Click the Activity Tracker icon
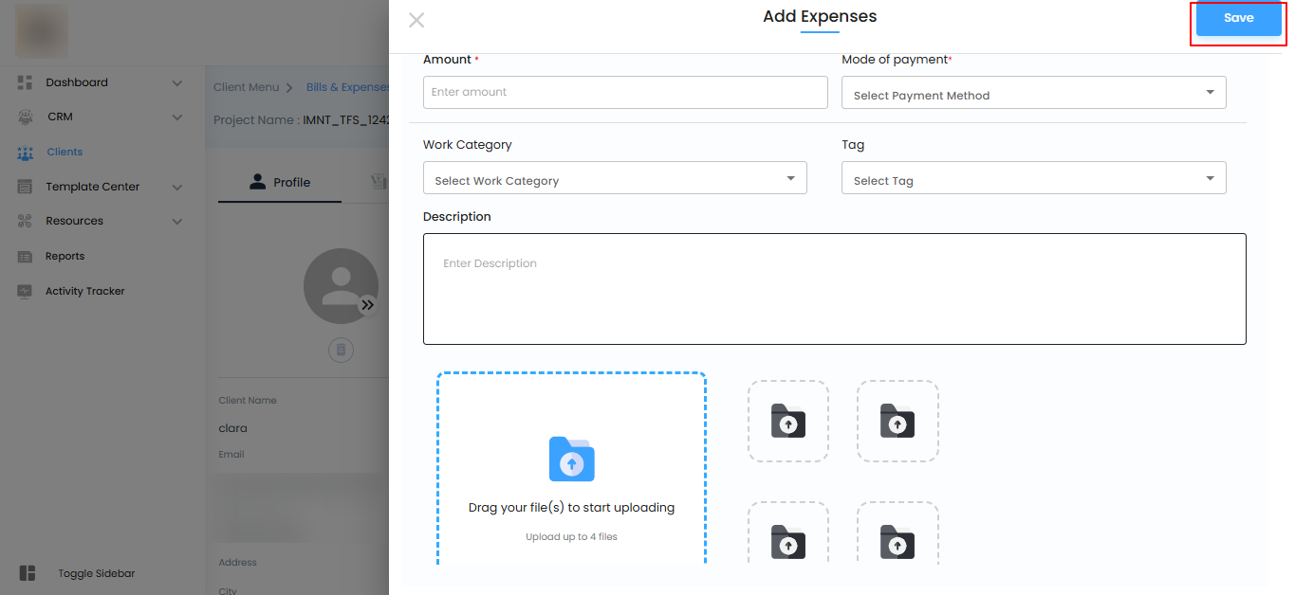1295x595 pixels. pos(26,292)
